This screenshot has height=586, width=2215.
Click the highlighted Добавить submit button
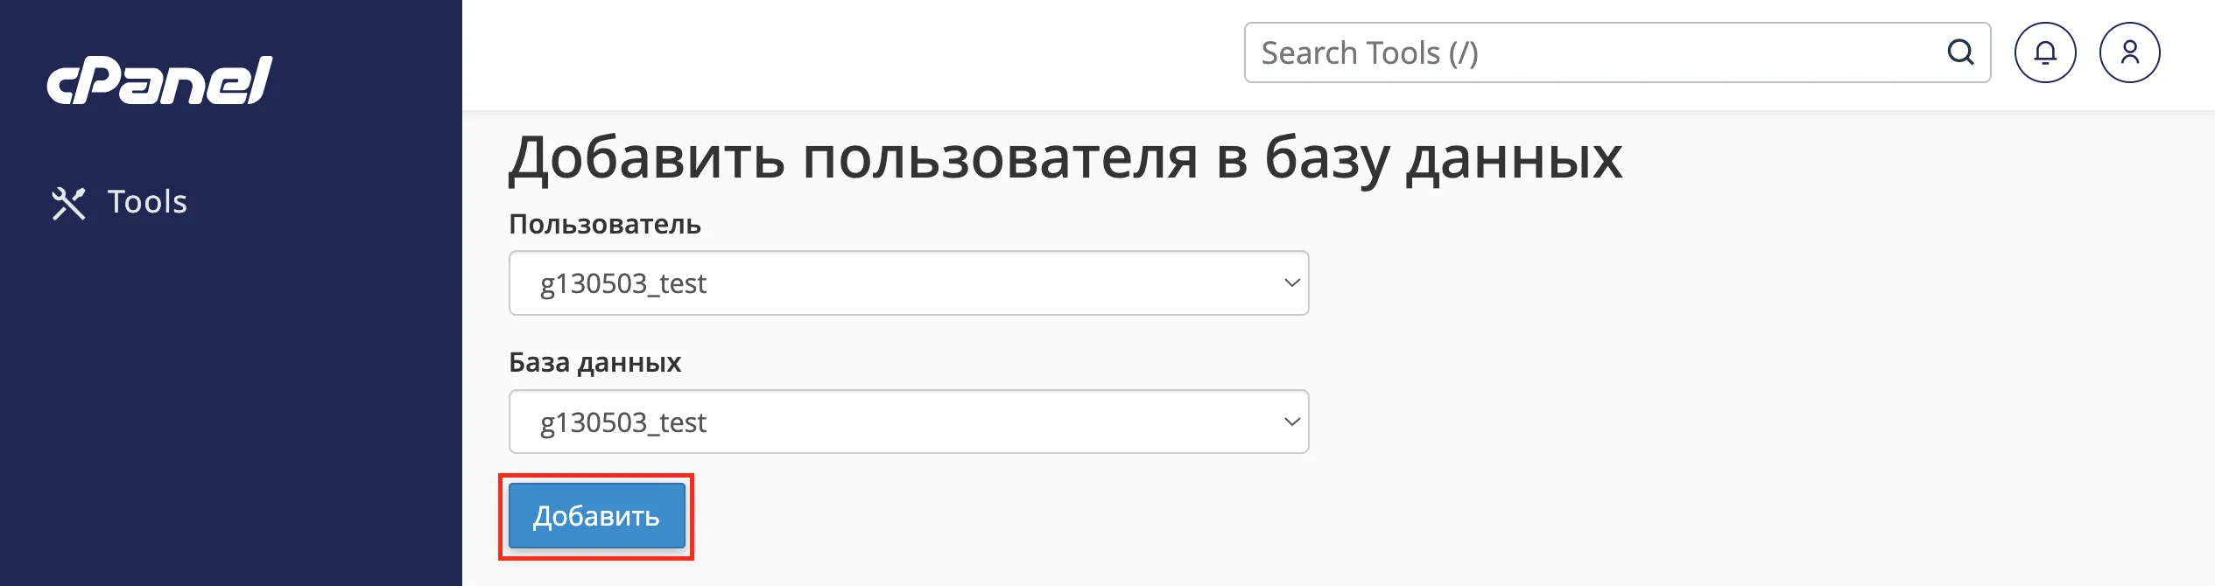tap(597, 516)
